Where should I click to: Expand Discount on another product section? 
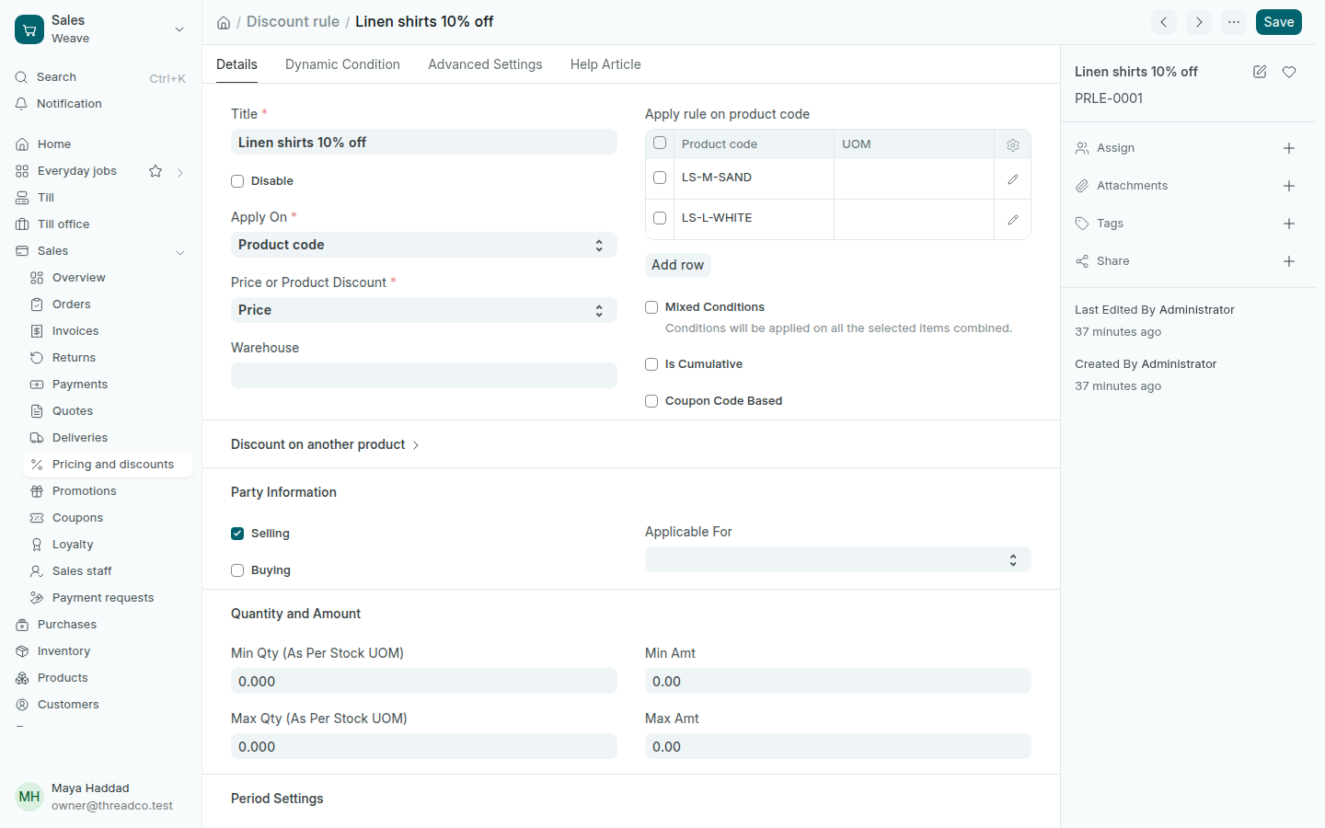(x=325, y=444)
